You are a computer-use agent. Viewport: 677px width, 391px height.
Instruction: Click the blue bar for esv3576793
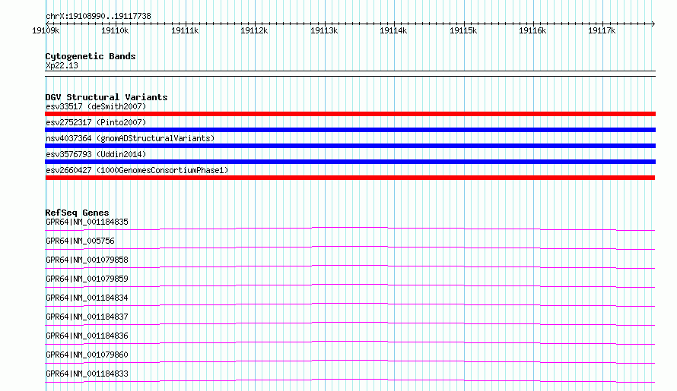pos(350,162)
